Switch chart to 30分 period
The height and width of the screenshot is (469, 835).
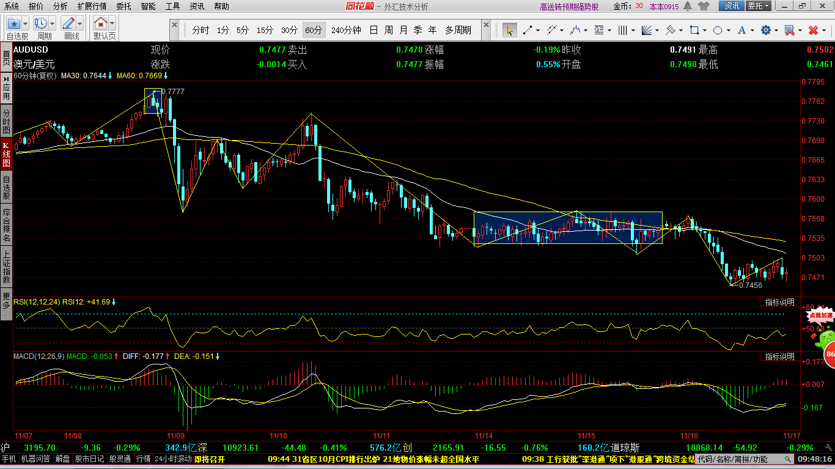click(x=289, y=30)
